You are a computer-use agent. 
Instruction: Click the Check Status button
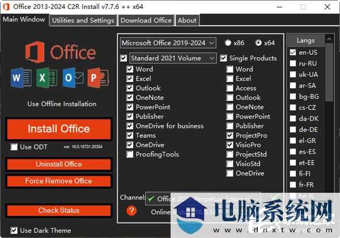(x=59, y=210)
